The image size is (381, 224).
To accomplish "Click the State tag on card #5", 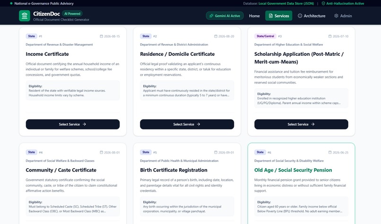I will click(x=146, y=152).
